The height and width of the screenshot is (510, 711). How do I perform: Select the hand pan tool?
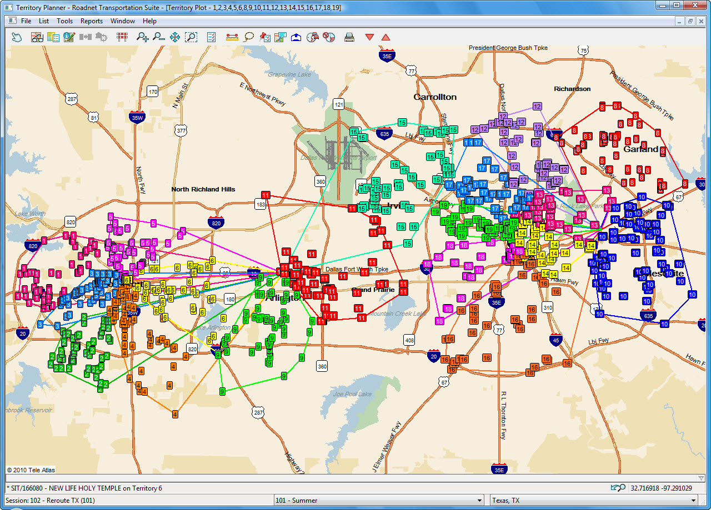tap(17, 37)
